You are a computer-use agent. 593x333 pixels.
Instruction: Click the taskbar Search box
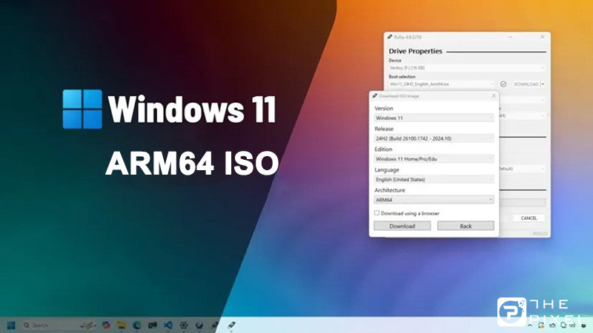point(44,325)
